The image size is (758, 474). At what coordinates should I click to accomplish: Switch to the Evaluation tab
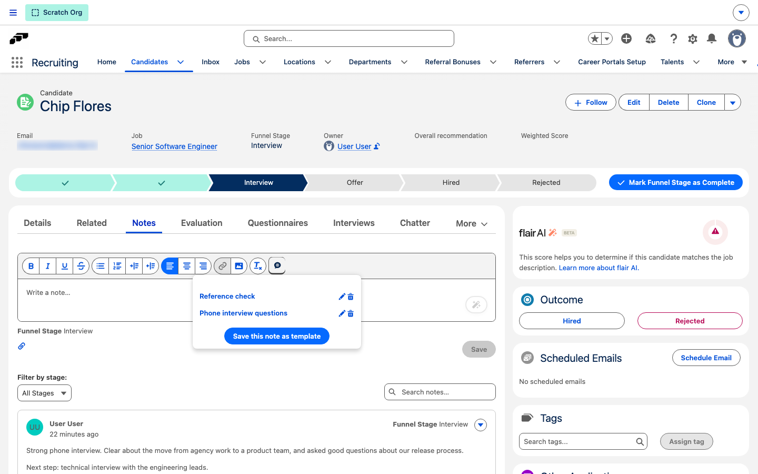(202, 223)
